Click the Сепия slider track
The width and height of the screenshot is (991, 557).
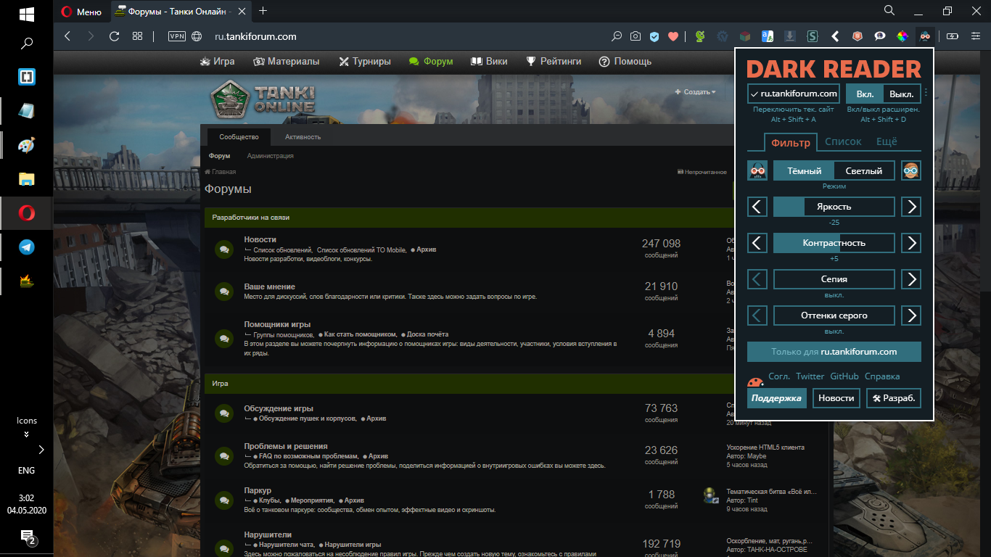pos(834,279)
